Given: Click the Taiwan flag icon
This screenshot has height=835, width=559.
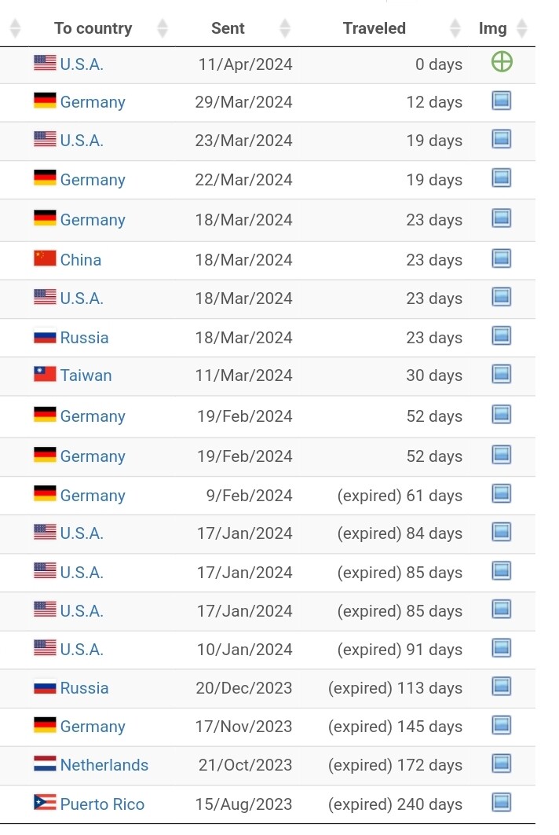Looking at the screenshot, I should click(45, 374).
